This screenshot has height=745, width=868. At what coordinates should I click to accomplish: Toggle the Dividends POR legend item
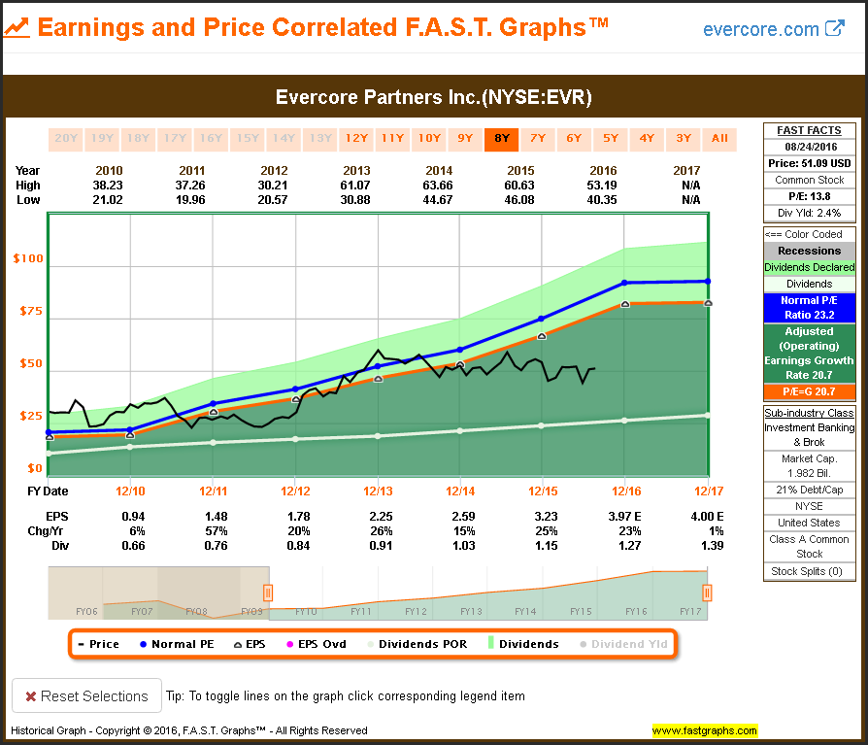click(416, 644)
